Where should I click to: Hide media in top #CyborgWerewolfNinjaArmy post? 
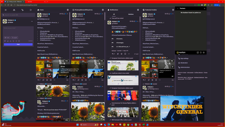102,61
